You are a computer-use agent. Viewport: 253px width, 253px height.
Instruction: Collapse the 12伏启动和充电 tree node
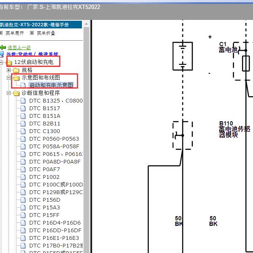tap(1, 62)
